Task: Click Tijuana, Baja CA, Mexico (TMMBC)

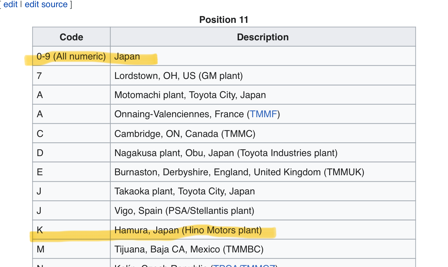Action: coord(189,249)
